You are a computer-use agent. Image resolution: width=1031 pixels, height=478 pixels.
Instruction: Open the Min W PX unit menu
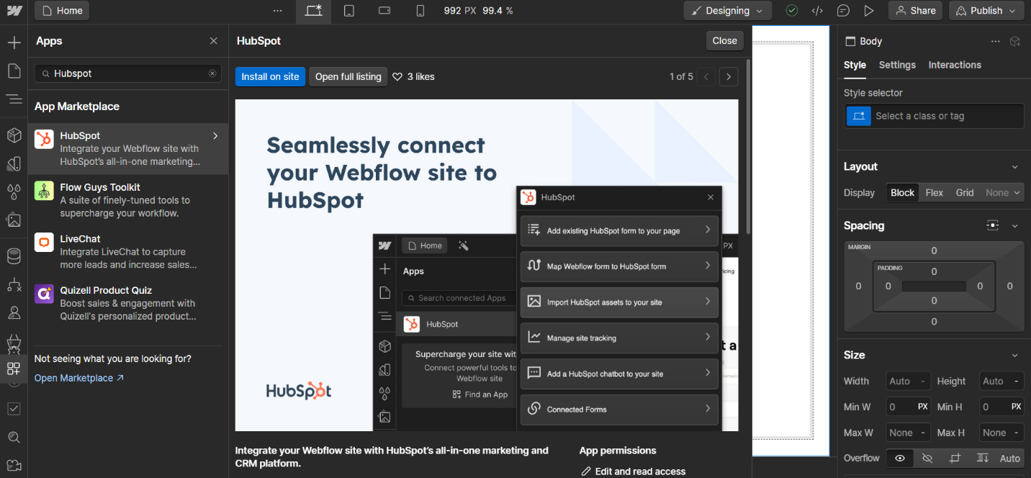pyautogui.click(x=923, y=407)
